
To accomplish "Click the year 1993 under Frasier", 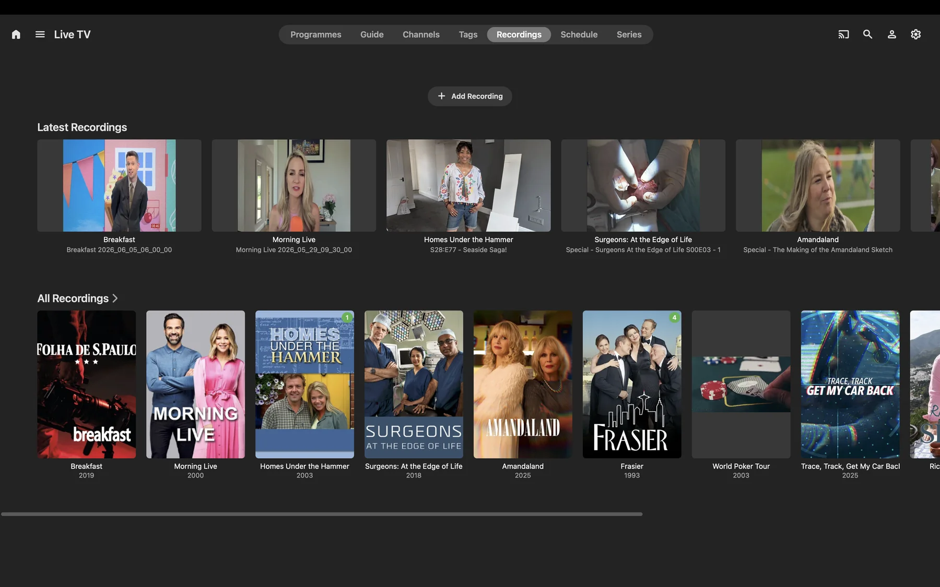I will (632, 475).
